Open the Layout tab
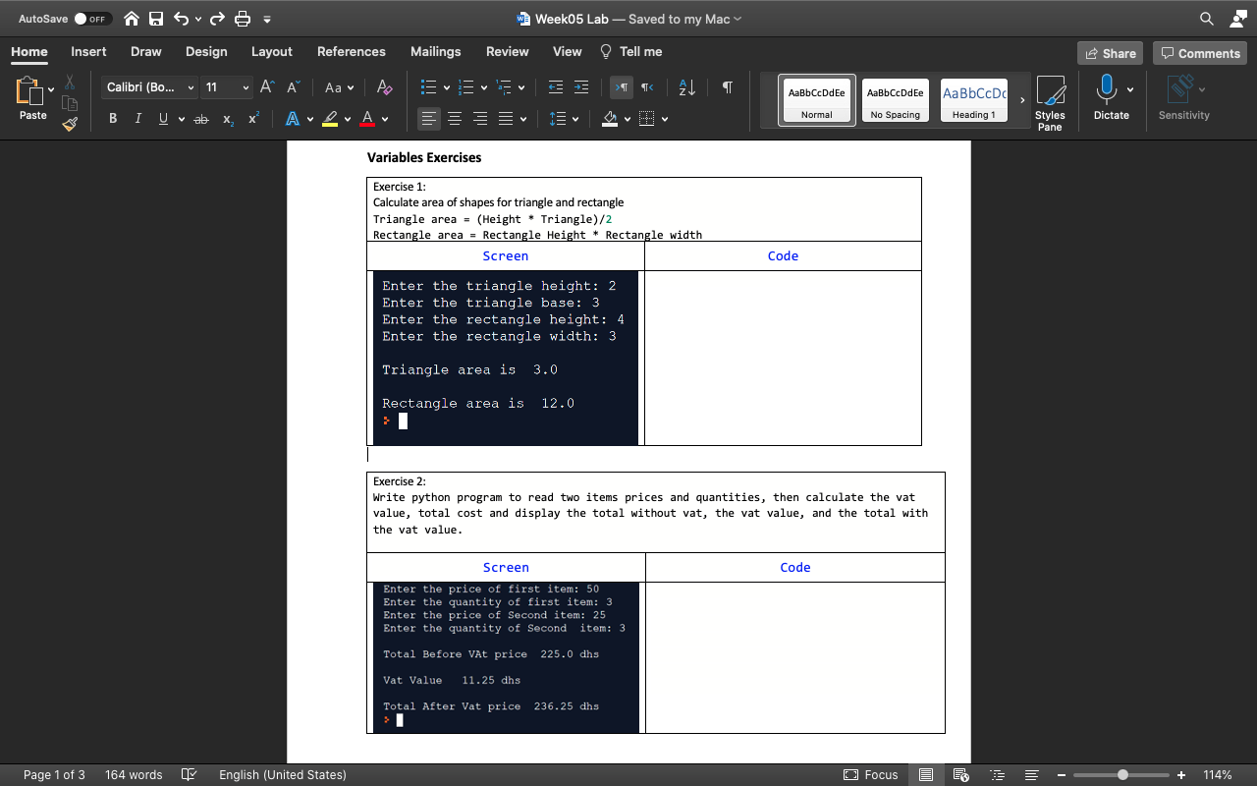 (x=271, y=51)
